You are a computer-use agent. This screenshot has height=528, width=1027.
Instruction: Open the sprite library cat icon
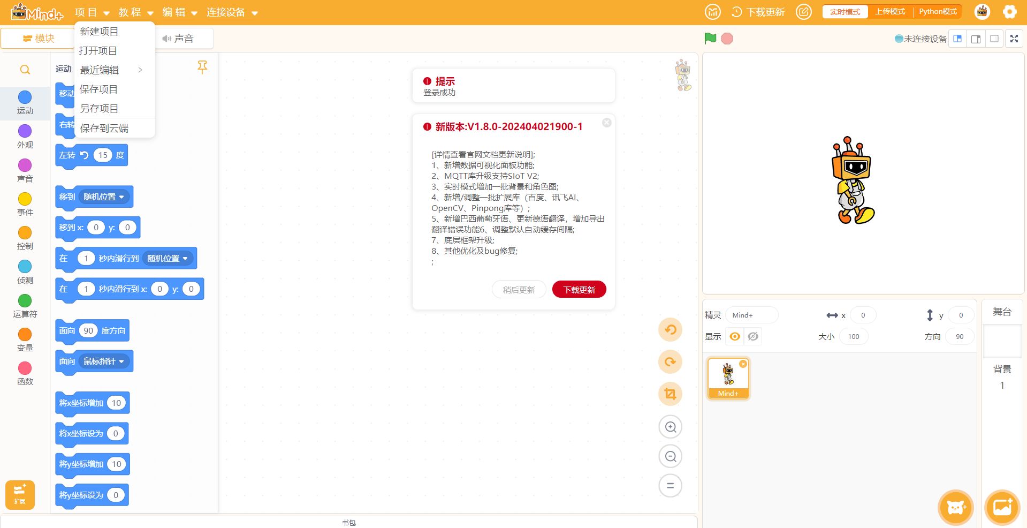coord(955,507)
